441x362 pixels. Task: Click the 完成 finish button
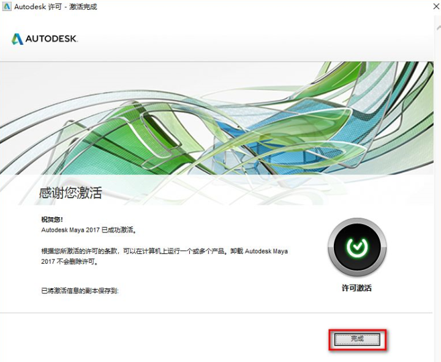click(357, 339)
